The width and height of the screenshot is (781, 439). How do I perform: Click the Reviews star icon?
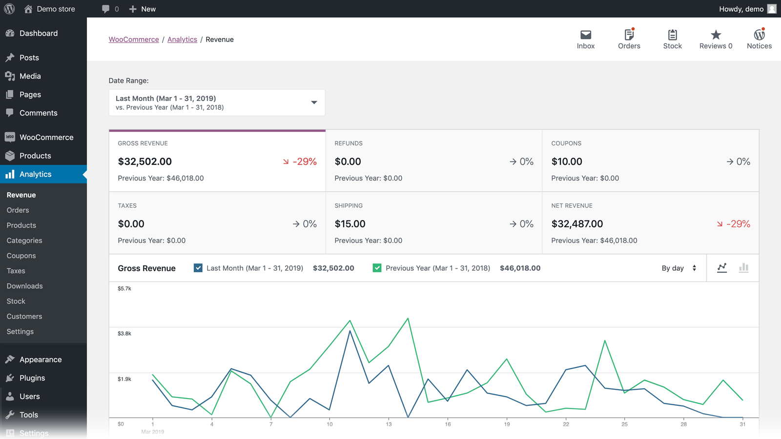click(x=715, y=35)
